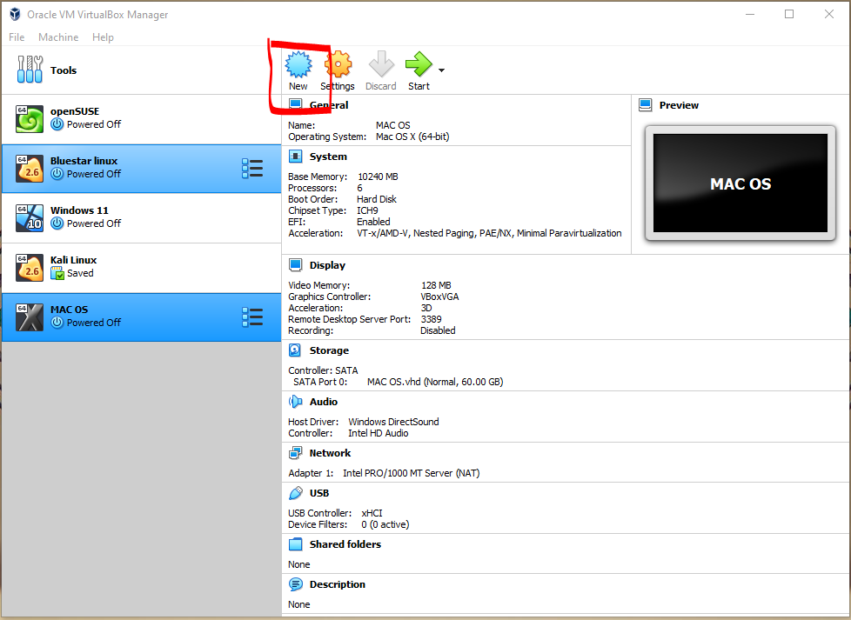Open the Settings for MAC OS
Screen dimensions: 851x620
(x=338, y=65)
